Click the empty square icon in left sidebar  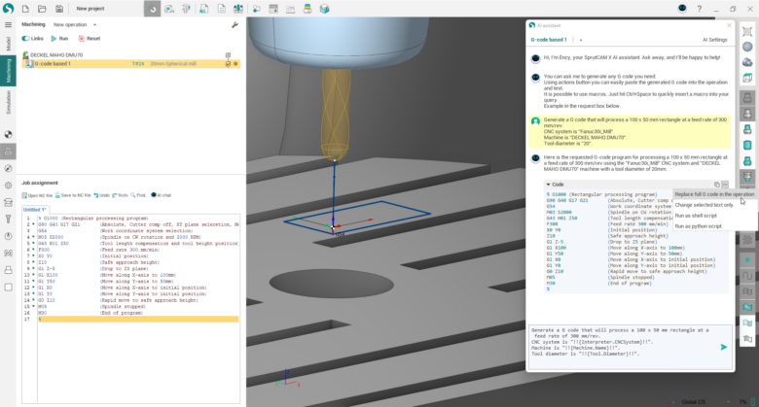8,288
